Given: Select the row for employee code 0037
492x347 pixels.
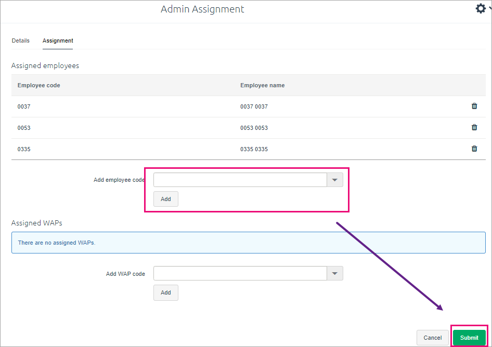Looking at the screenshot, I should click(x=249, y=106).
